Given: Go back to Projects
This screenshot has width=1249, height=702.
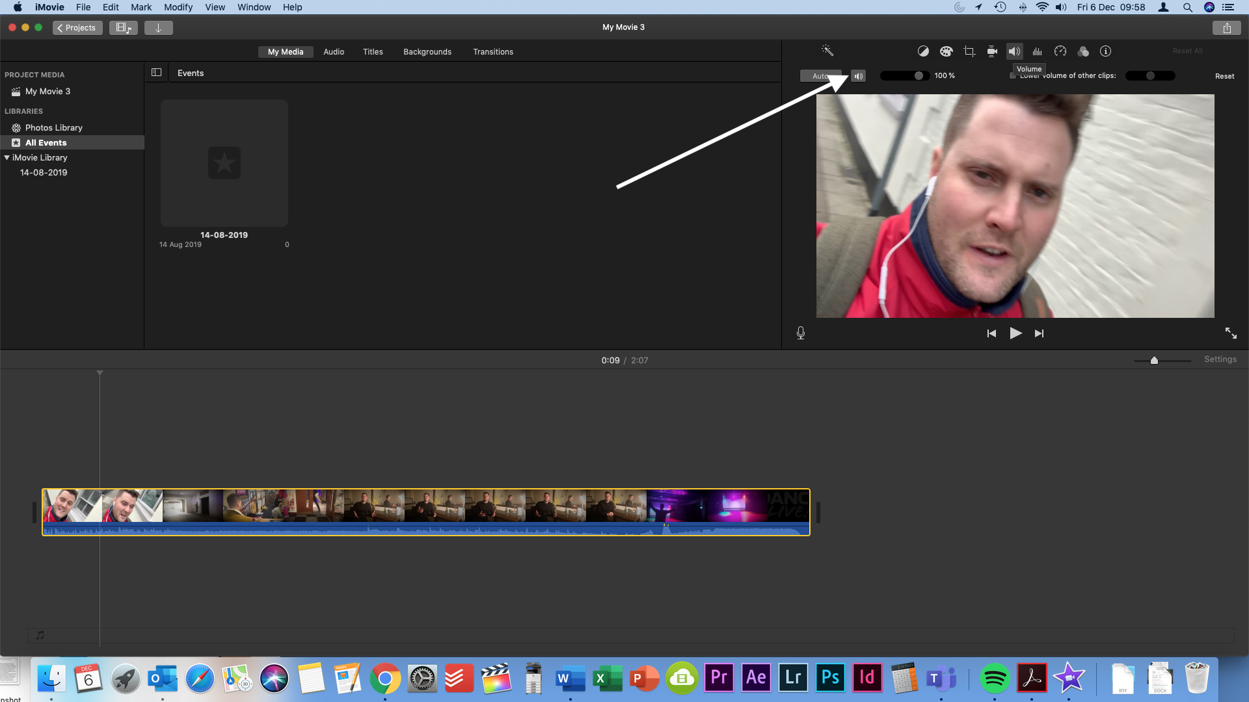Looking at the screenshot, I should pyautogui.click(x=77, y=27).
